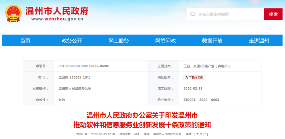
Task: Click the view count 661
Action: pos(137,134)
